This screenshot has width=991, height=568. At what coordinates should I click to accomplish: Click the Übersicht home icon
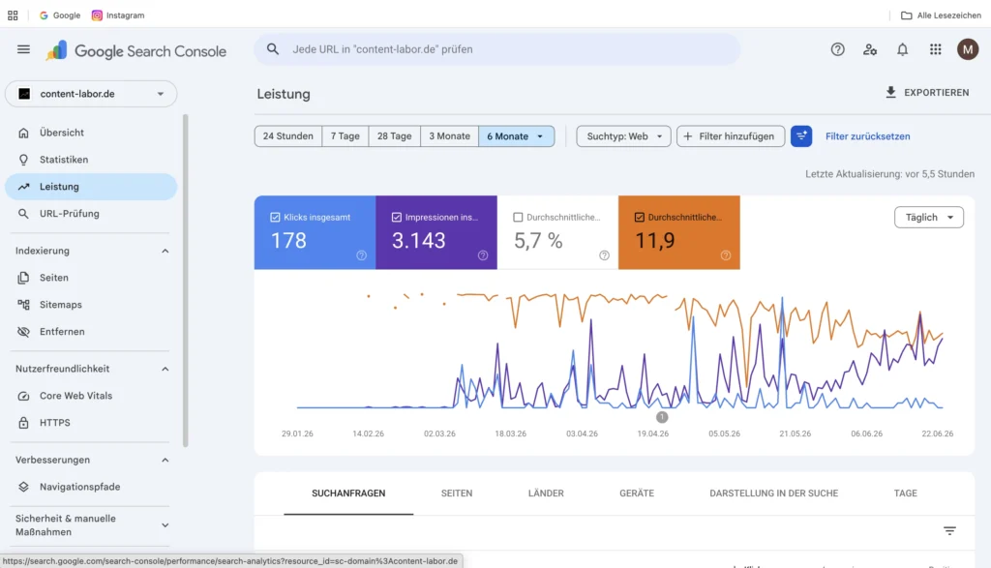23,133
